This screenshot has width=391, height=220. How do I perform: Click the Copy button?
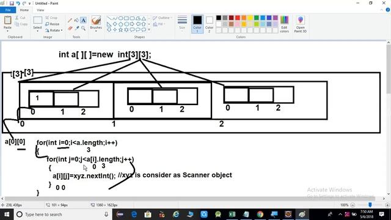pos(21,24)
